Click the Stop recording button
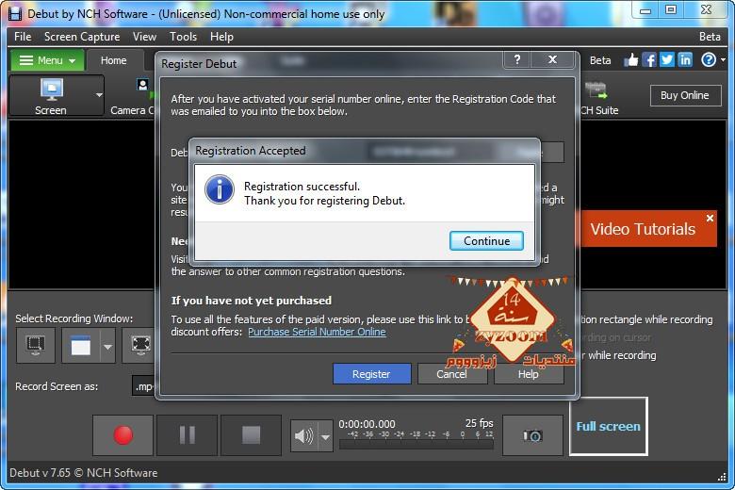Screen dimensions: 735x490 (251, 435)
